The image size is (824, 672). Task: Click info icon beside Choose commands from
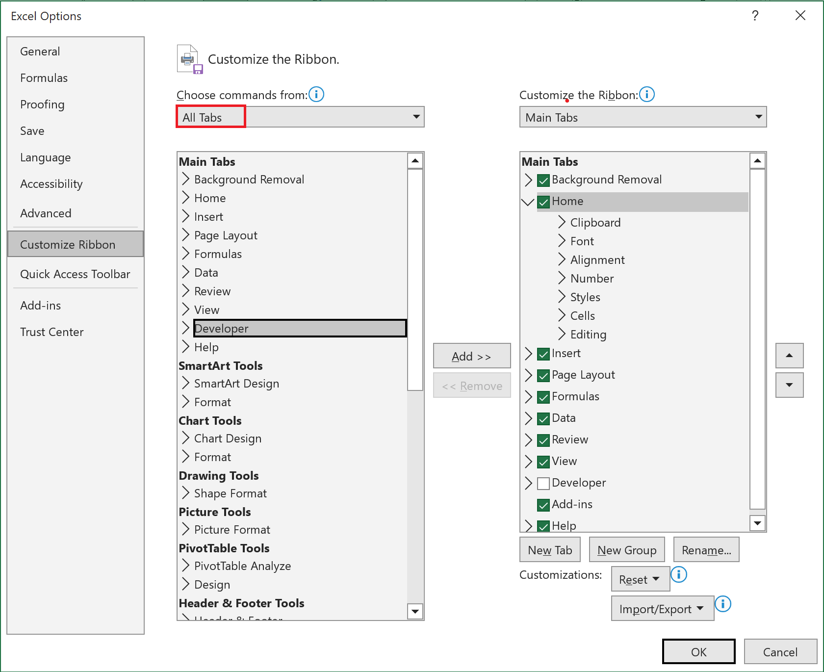click(x=316, y=94)
